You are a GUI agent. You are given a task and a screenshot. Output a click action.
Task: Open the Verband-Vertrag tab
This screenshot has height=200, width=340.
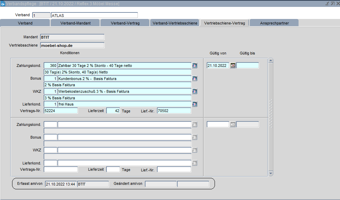(125, 23)
